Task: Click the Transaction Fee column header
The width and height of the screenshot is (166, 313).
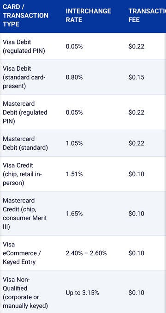Action: pyautogui.click(x=147, y=16)
